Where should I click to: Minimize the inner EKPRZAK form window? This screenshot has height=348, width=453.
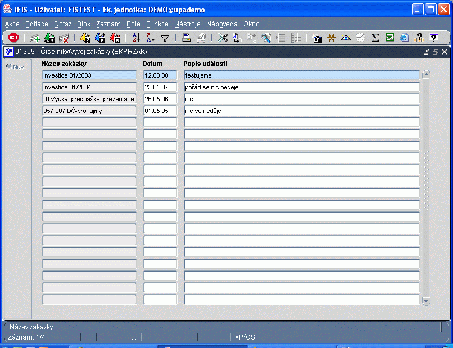(x=427, y=52)
